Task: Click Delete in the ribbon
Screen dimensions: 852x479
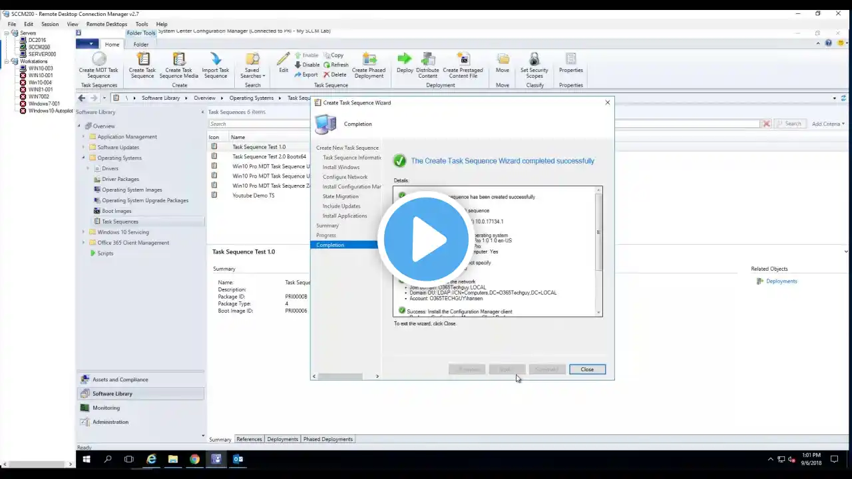Action: (x=335, y=75)
